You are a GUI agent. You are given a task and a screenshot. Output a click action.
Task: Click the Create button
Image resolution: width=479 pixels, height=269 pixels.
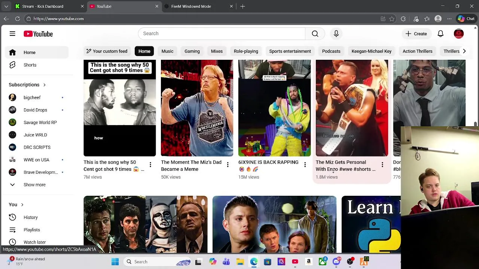[x=416, y=34]
